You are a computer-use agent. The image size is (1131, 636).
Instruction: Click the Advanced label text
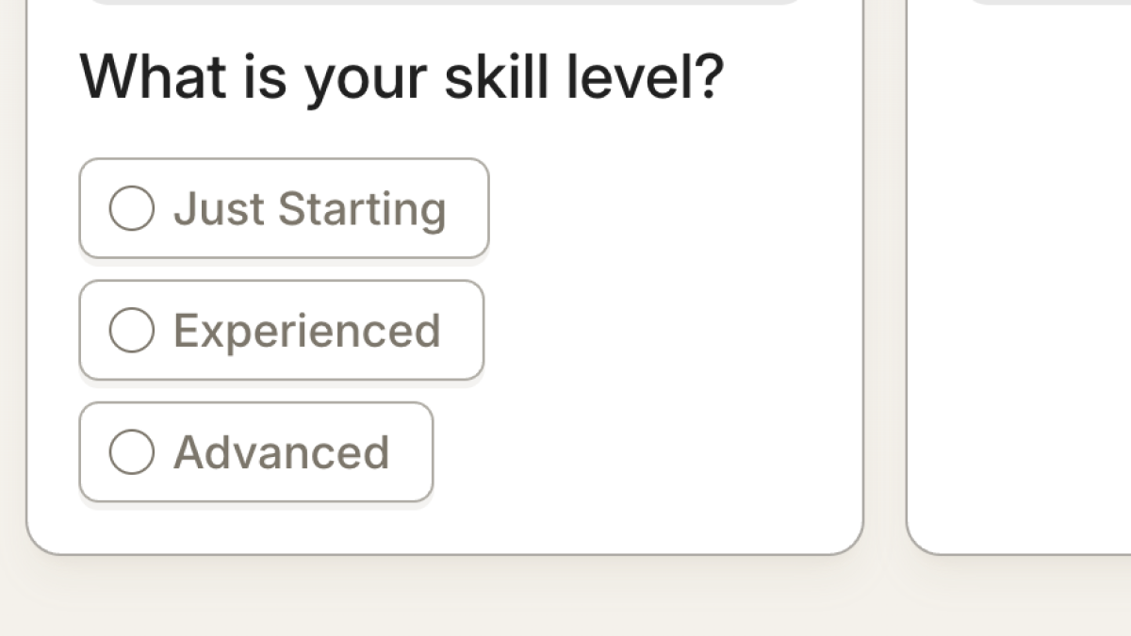[281, 452]
